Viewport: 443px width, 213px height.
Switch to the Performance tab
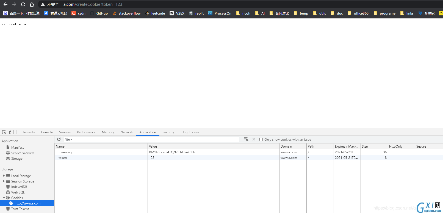pos(86,132)
